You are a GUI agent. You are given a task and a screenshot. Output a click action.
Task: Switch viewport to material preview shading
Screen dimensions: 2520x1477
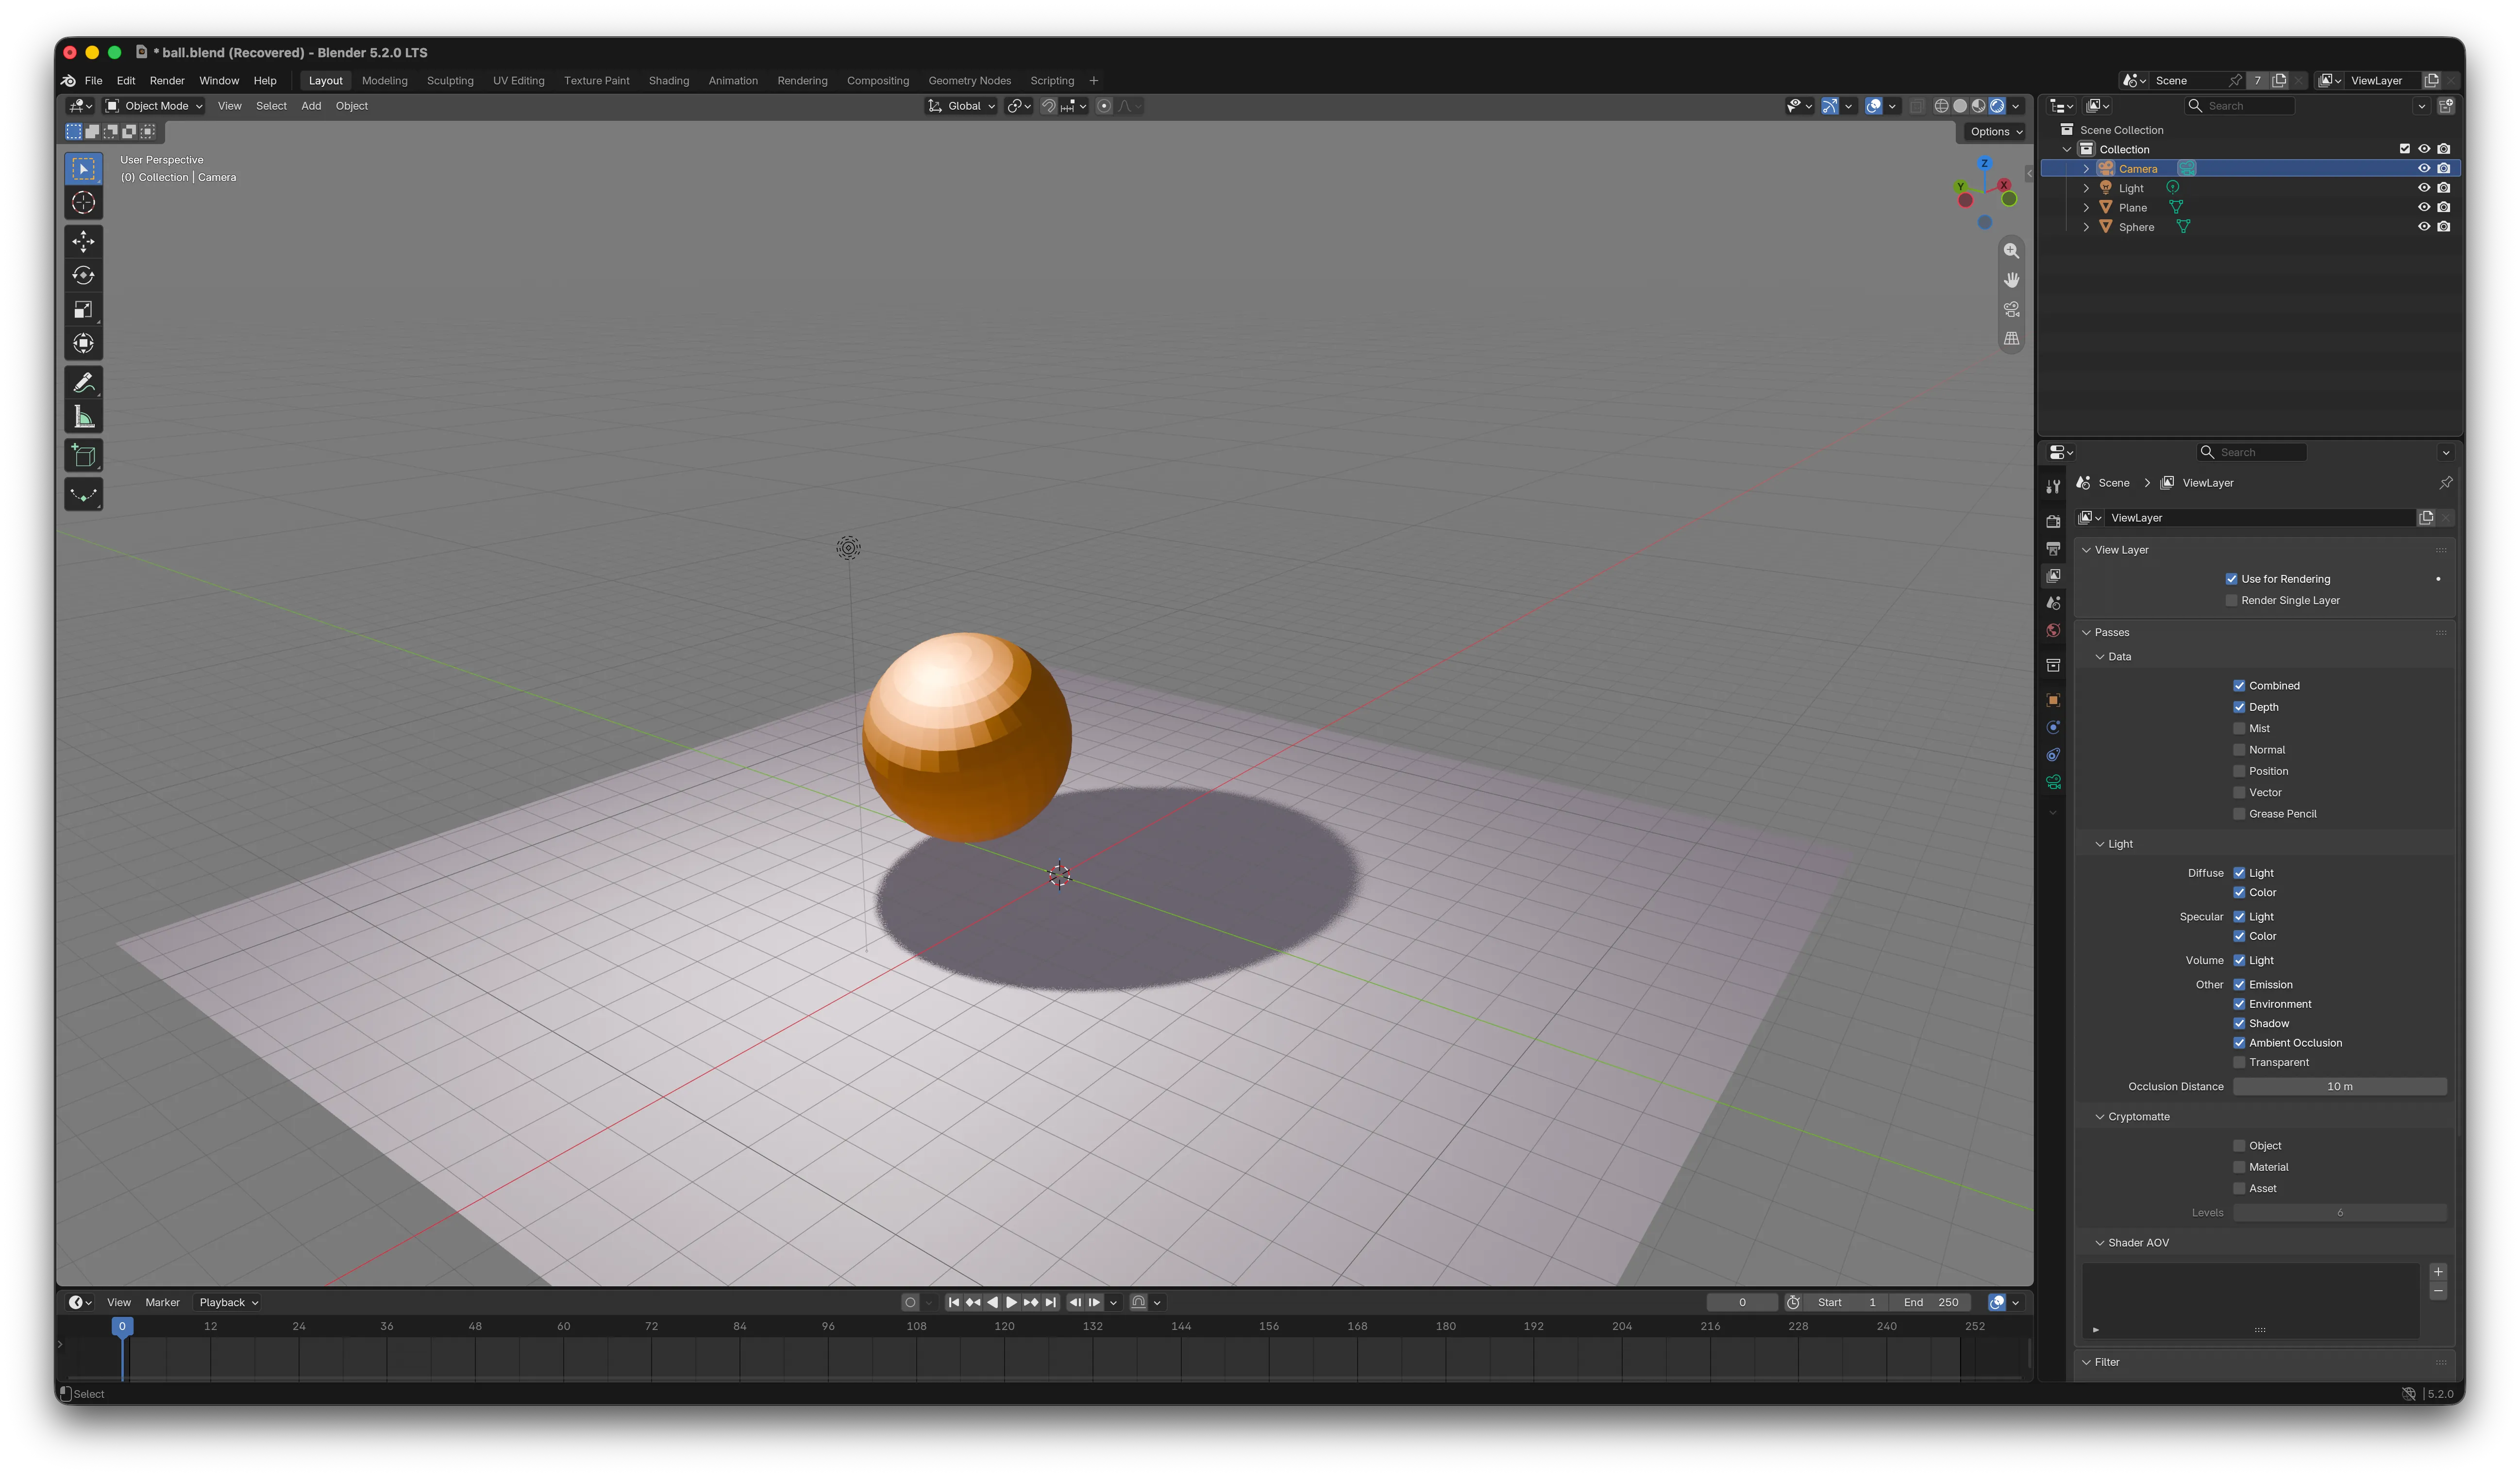point(1978,106)
